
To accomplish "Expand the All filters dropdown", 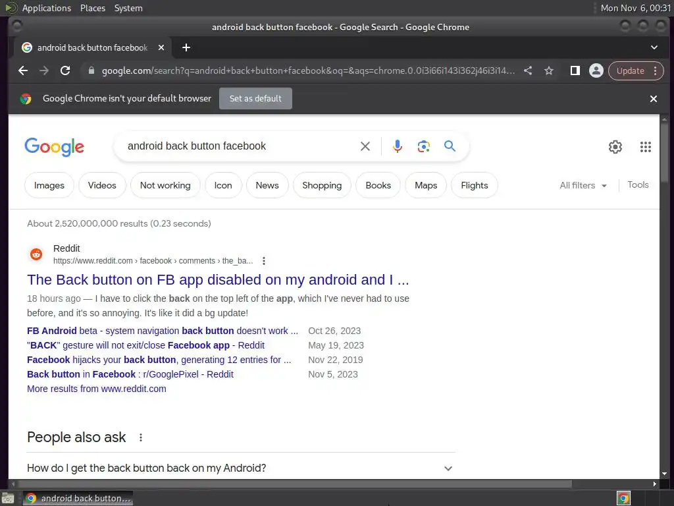I will [583, 185].
